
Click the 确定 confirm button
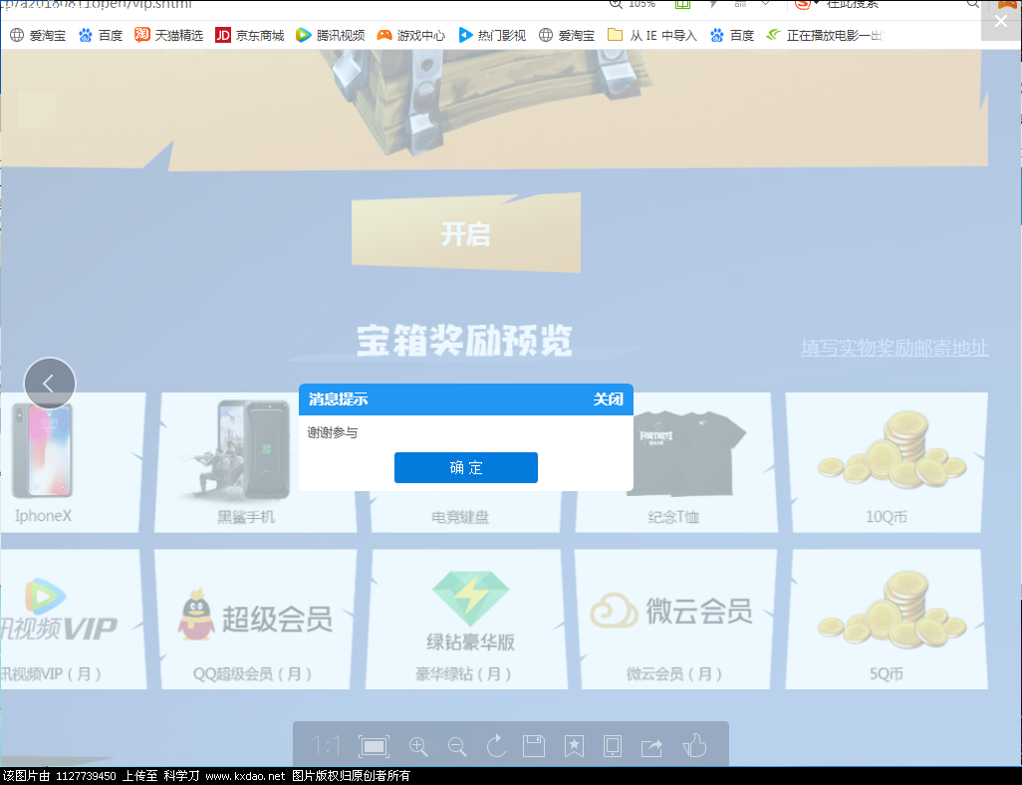tap(466, 467)
